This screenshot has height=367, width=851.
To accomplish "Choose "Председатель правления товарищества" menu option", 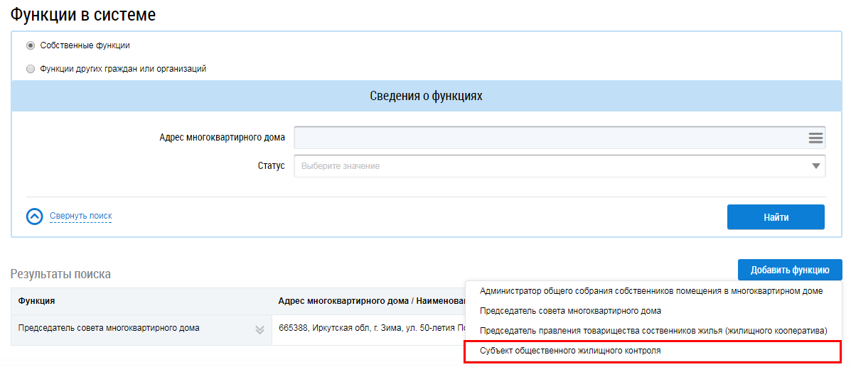I will point(653,331).
